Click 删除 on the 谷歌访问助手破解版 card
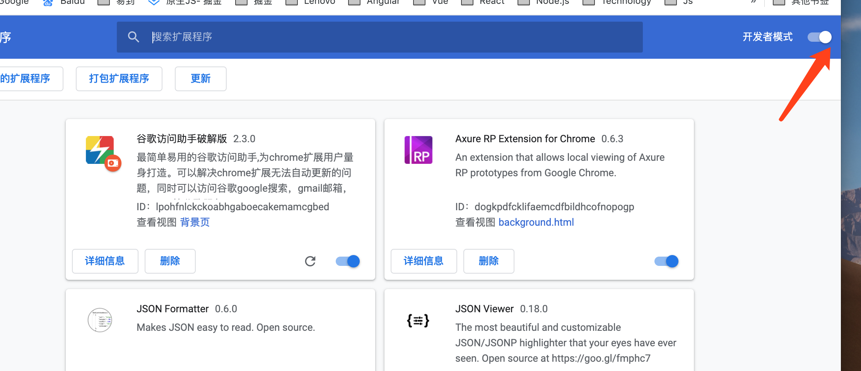 [170, 261]
